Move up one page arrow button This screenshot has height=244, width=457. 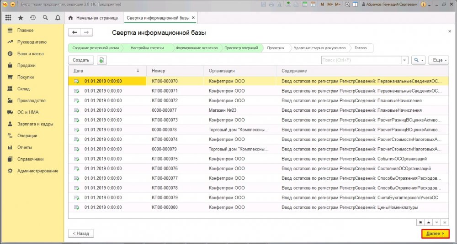429,223
